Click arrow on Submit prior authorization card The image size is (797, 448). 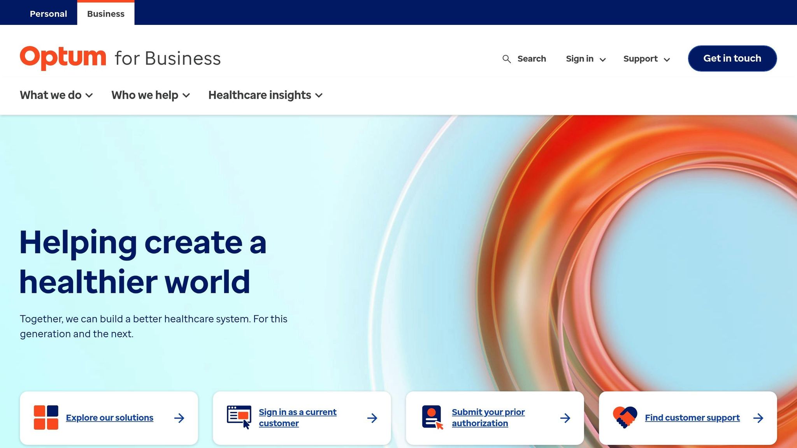click(565, 418)
